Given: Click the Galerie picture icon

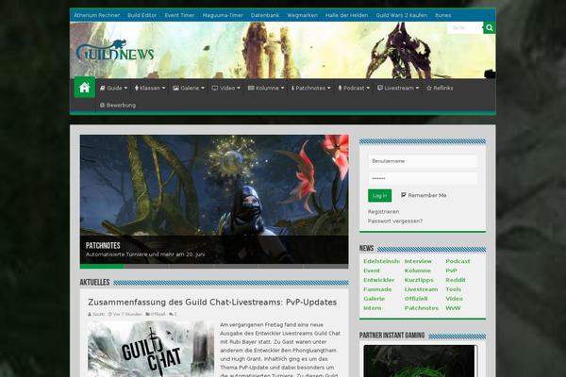Looking at the screenshot, I should click(175, 88).
